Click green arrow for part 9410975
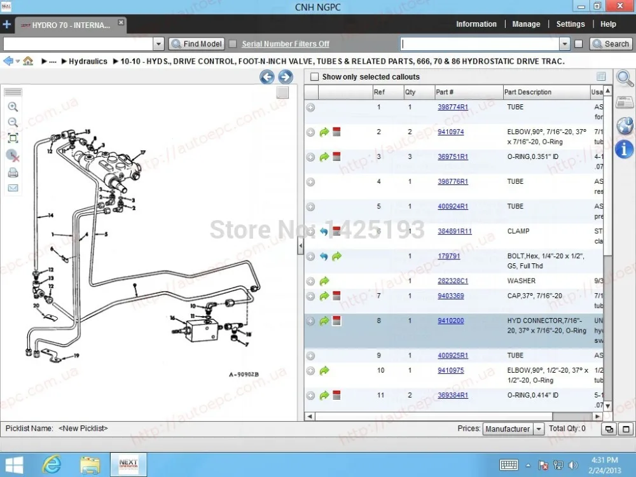The height and width of the screenshot is (477, 636). (324, 371)
